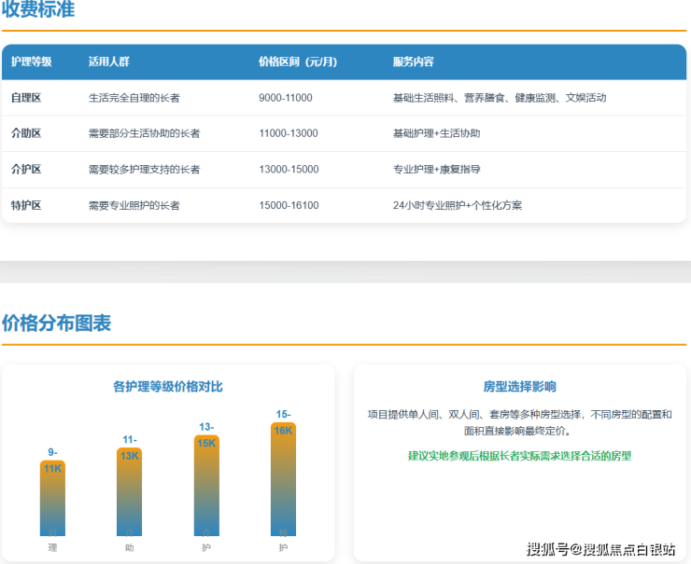
Task: Click the 价格区间 (元/月) column header
Action: [x=297, y=62]
